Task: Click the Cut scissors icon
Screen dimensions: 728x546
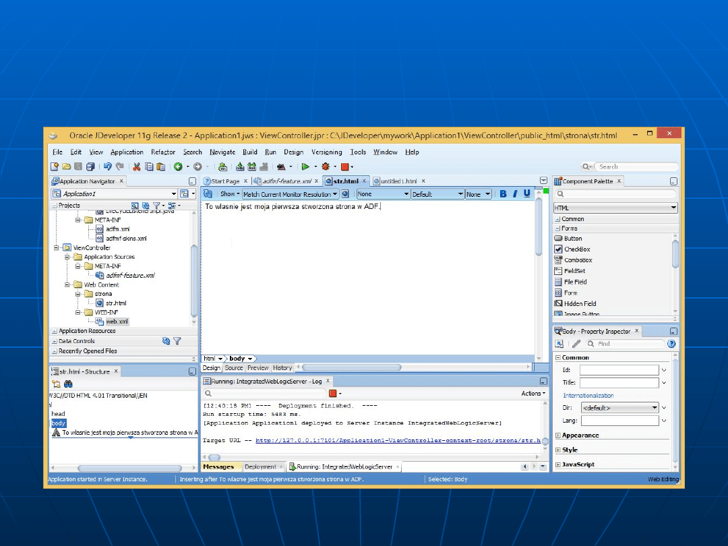Action: (137, 166)
